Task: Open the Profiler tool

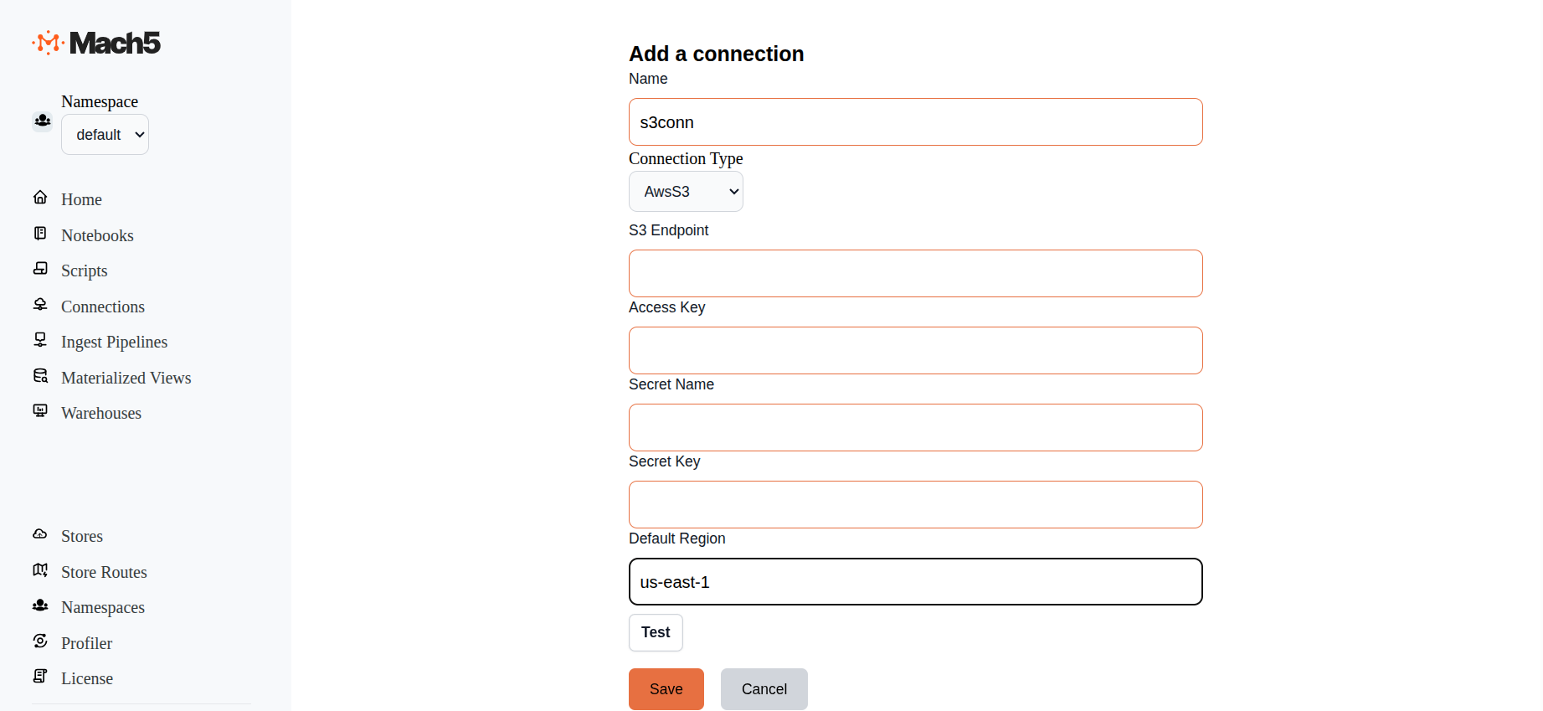Action: click(x=86, y=643)
